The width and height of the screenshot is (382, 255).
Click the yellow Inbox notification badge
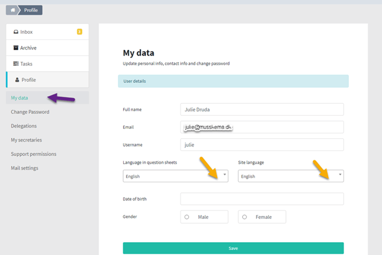[x=79, y=32]
